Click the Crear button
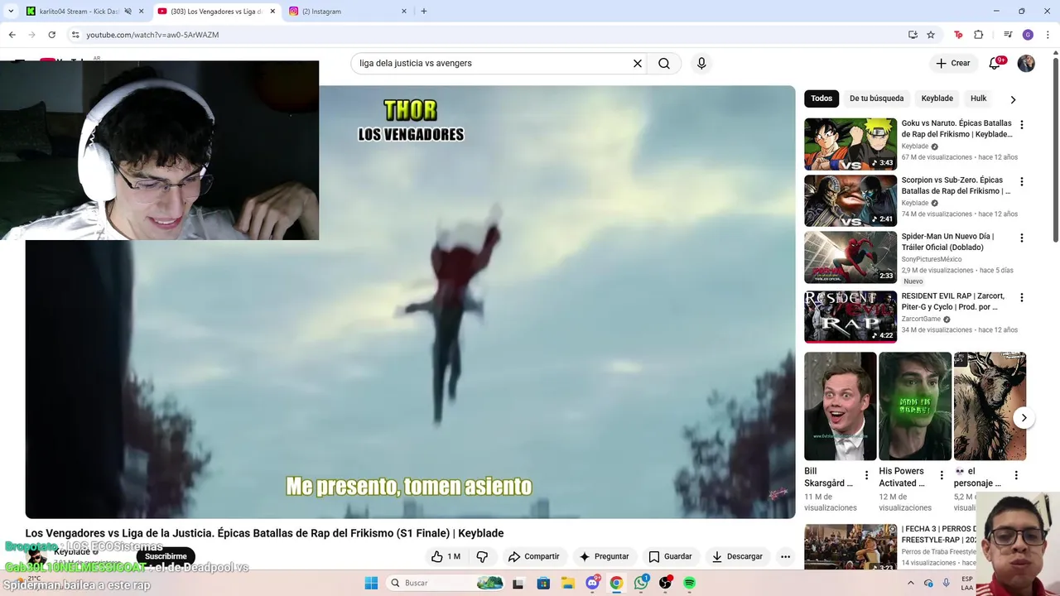Viewport: 1060px width, 596px height. pos(952,64)
